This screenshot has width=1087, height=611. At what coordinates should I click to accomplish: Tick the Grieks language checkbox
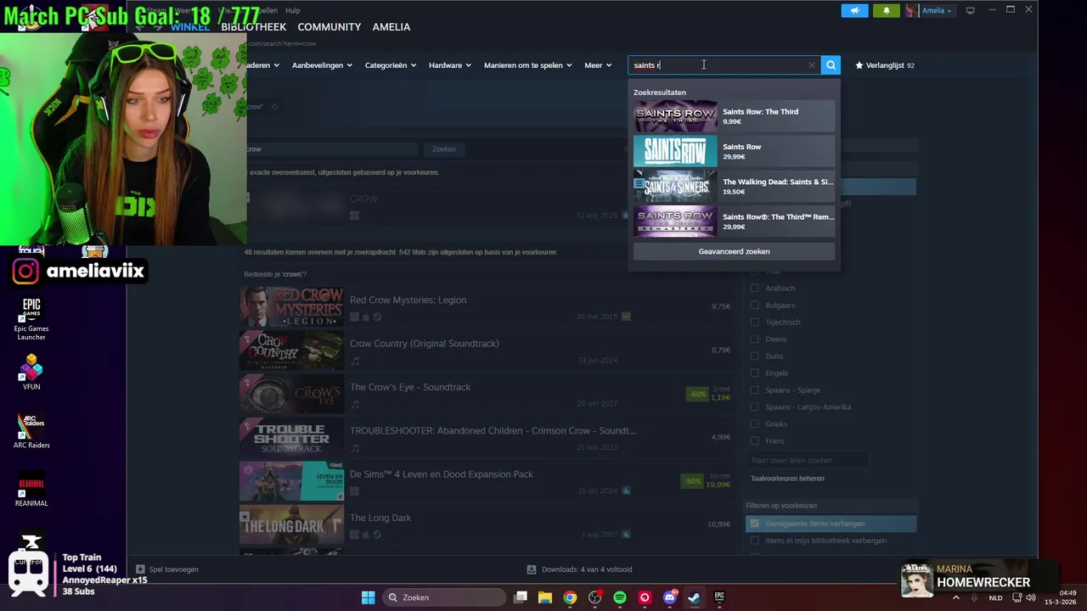click(754, 423)
